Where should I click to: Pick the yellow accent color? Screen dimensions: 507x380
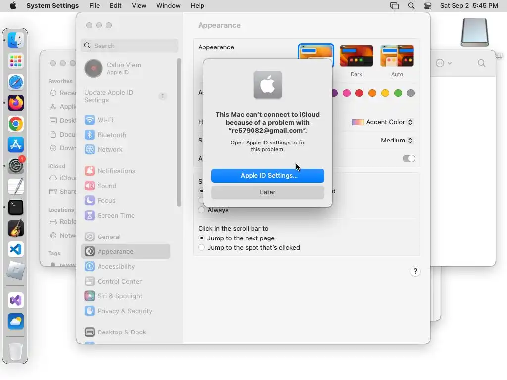click(385, 93)
